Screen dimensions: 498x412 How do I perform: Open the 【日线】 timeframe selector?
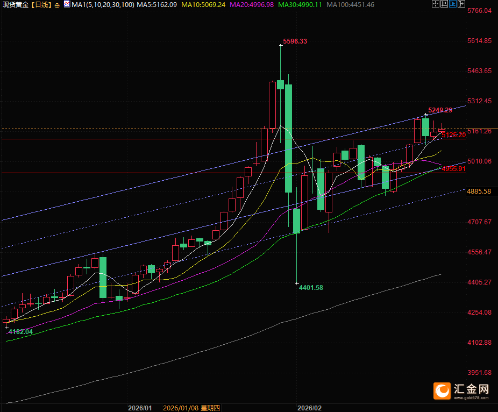point(41,5)
